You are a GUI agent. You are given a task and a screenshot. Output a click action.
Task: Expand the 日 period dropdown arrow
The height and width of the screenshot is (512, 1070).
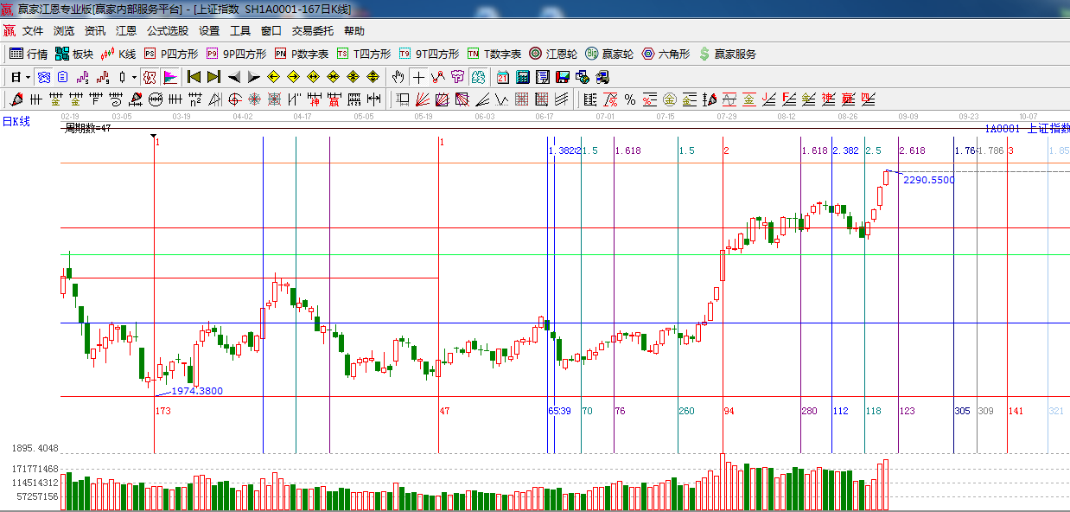[28, 77]
